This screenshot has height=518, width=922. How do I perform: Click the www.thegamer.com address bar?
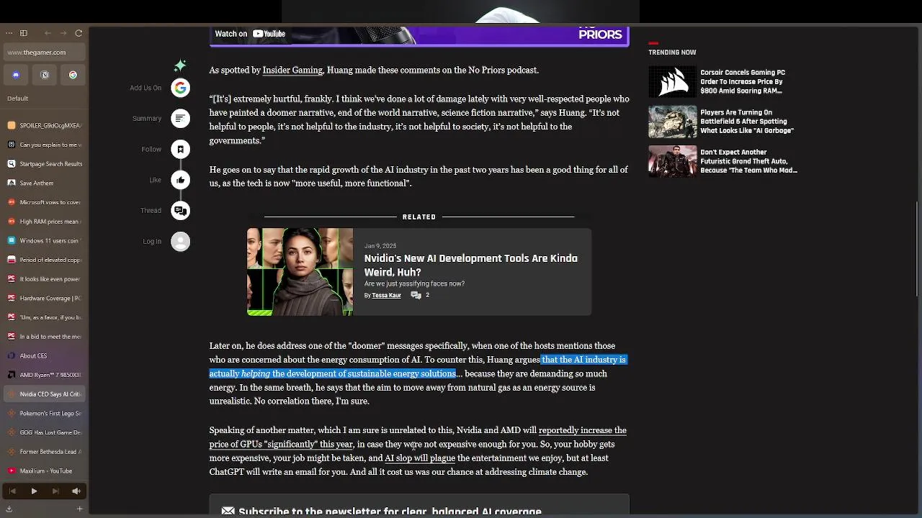pyautogui.click(x=44, y=53)
